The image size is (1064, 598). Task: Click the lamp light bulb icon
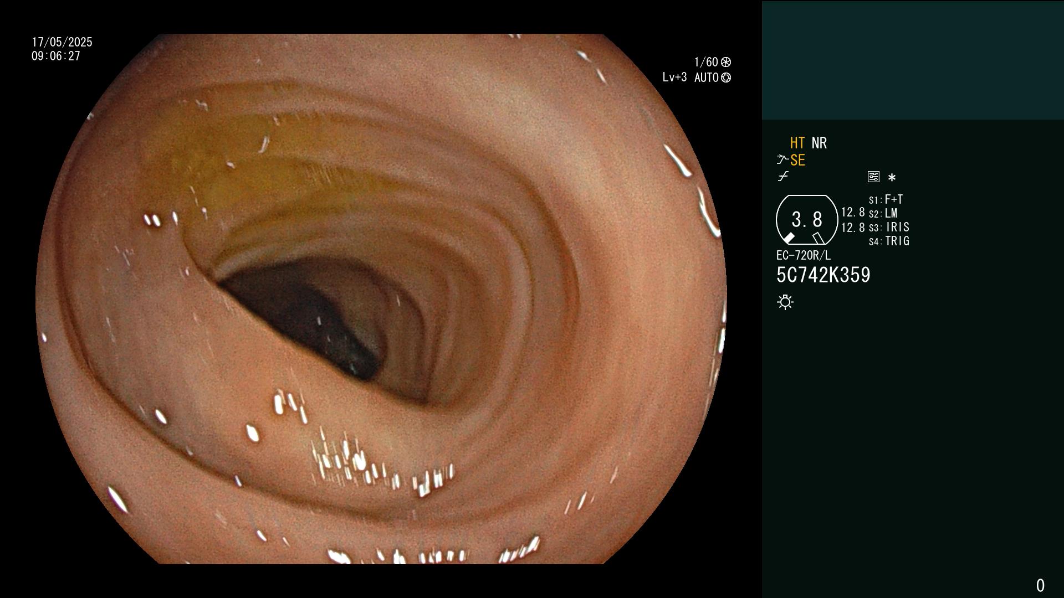[785, 302]
